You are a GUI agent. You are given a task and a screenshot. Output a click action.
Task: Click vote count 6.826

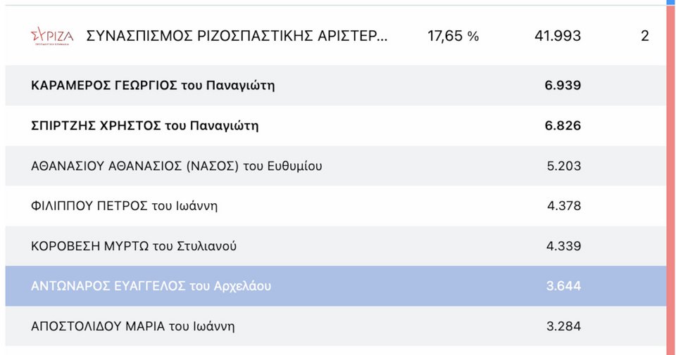click(x=562, y=127)
